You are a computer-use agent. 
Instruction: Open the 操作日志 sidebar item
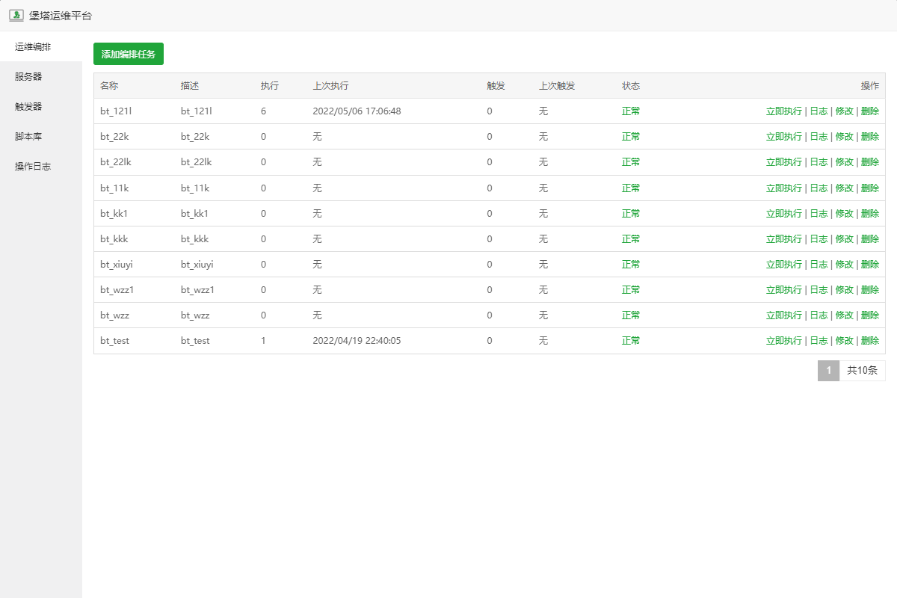pos(33,166)
